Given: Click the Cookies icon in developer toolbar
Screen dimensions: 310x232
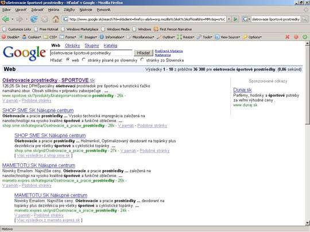Looking at the screenshot, I should coord(24,37).
